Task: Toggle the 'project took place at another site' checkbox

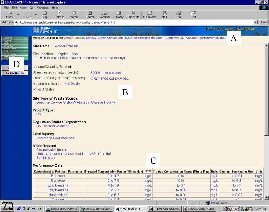Action: pyautogui.click(x=41, y=58)
